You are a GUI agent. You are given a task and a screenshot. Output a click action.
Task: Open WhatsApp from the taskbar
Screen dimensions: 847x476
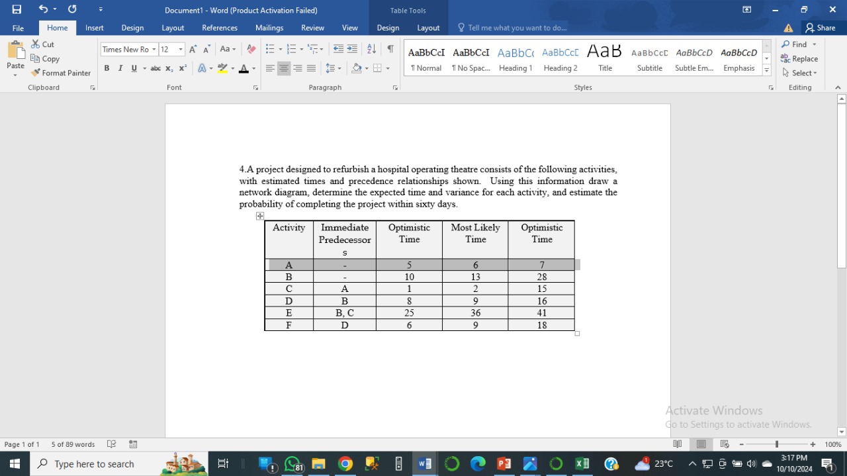pos(292,463)
